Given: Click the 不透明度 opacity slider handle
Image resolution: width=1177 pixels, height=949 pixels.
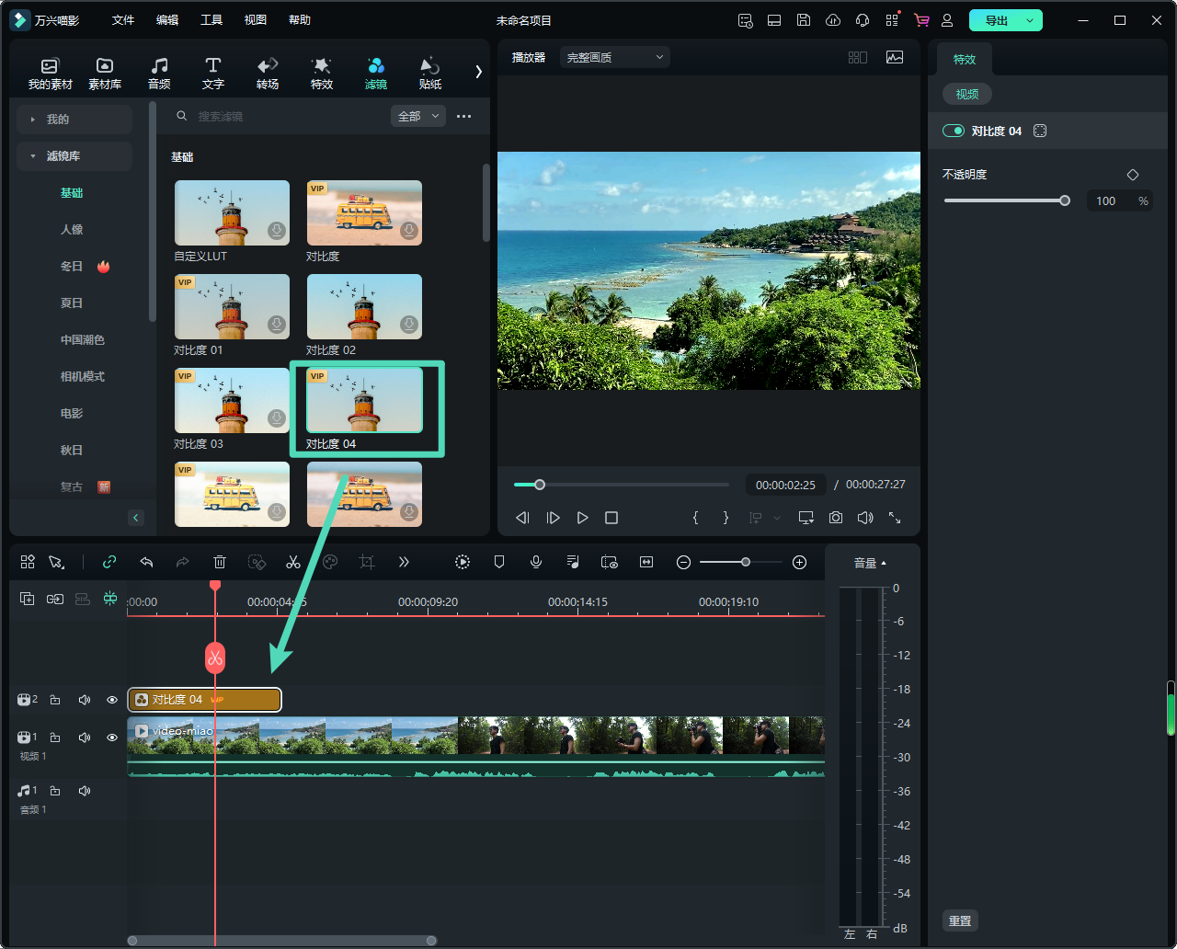Looking at the screenshot, I should coord(1065,200).
